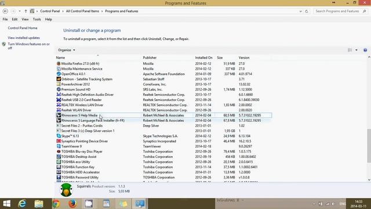Open the Tools menu
371x209 pixels.
click(37, 19)
